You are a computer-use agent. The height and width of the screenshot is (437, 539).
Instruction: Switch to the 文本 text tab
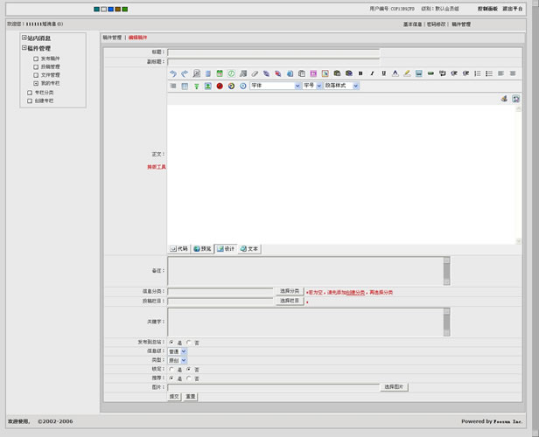tap(249, 249)
